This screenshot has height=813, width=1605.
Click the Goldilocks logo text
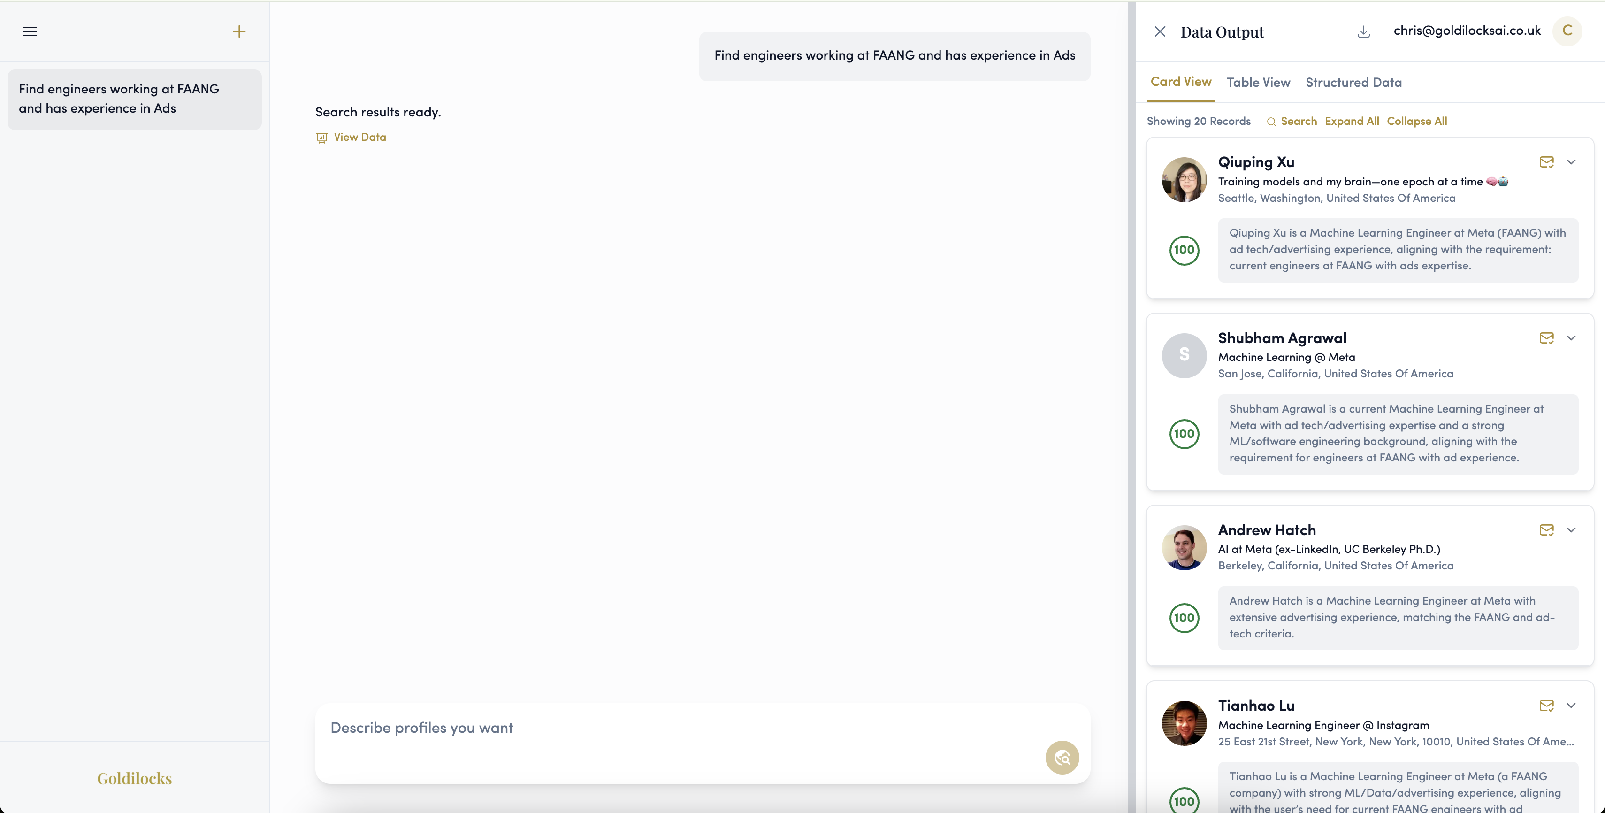click(x=135, y=778)
